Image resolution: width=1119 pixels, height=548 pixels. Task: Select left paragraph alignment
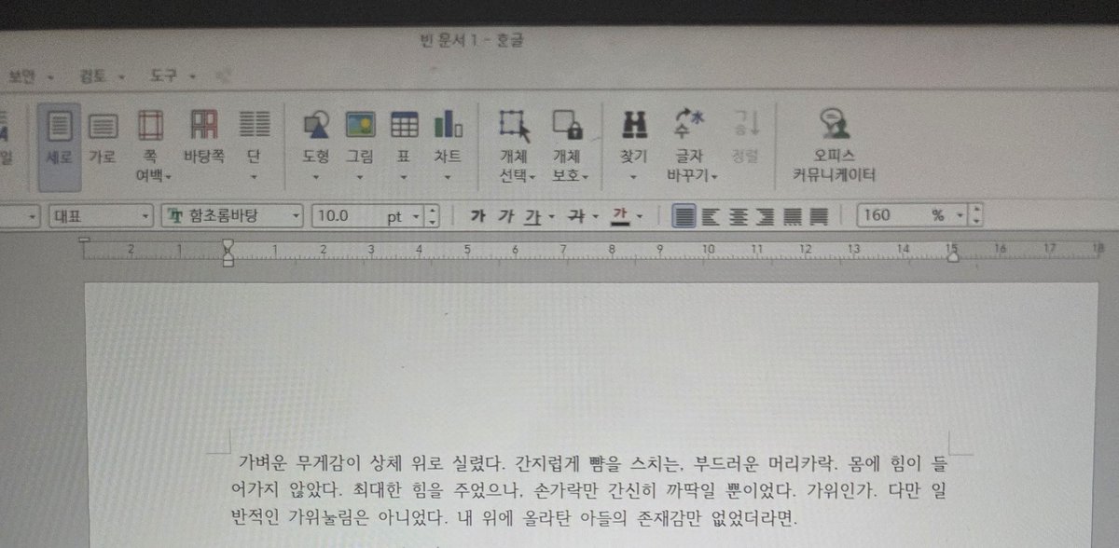click(x=711, y=216)
